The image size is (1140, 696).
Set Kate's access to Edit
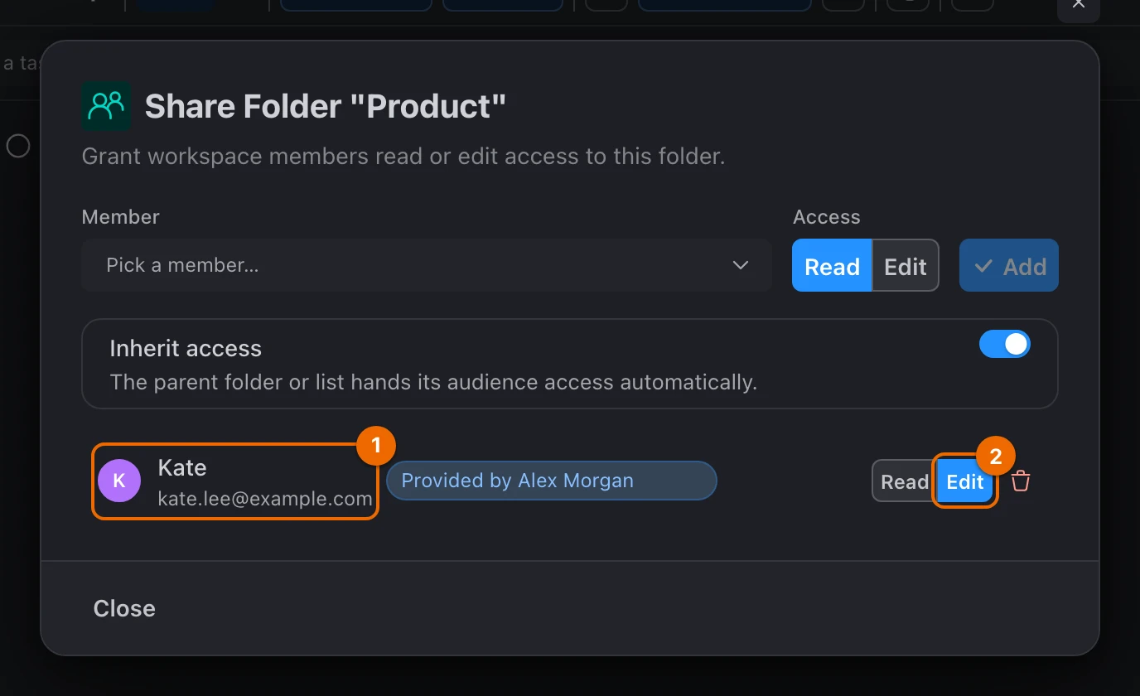point(965,481)
